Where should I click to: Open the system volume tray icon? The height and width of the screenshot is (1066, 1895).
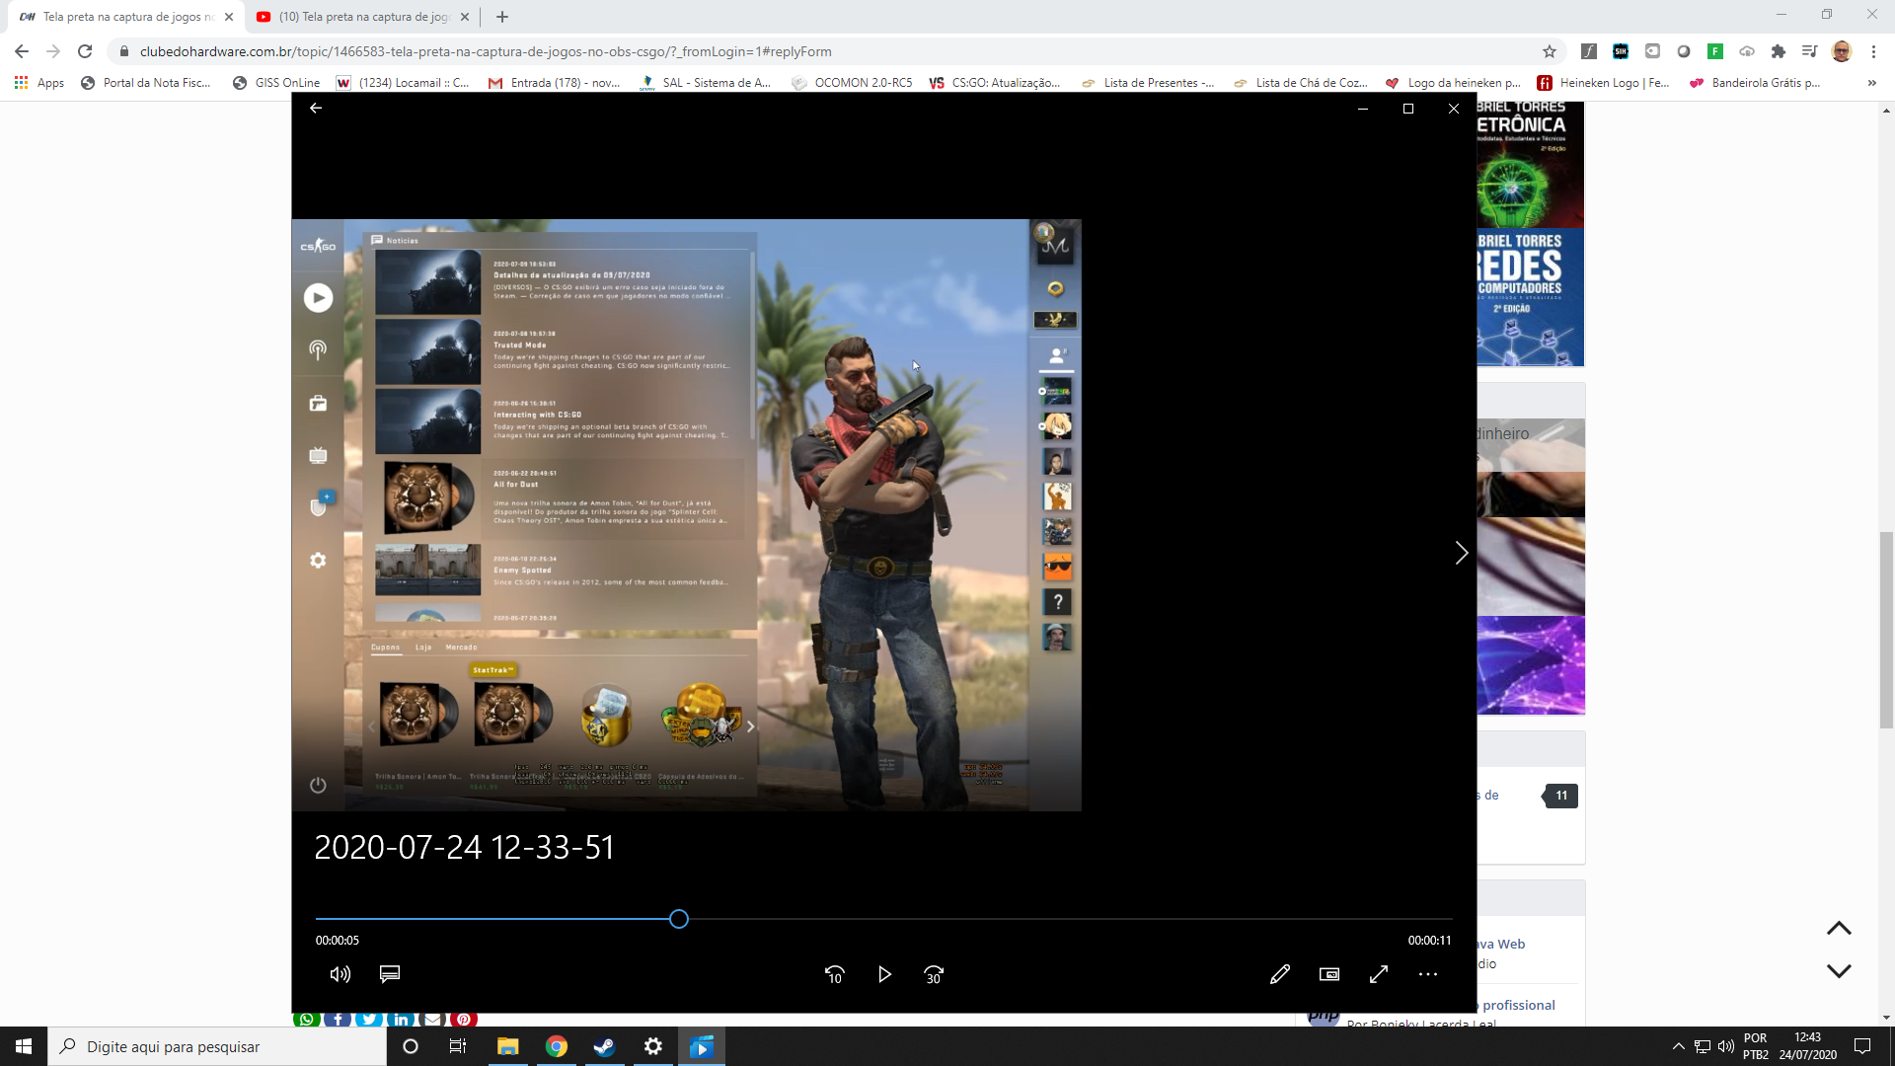coord(1726,1046)
